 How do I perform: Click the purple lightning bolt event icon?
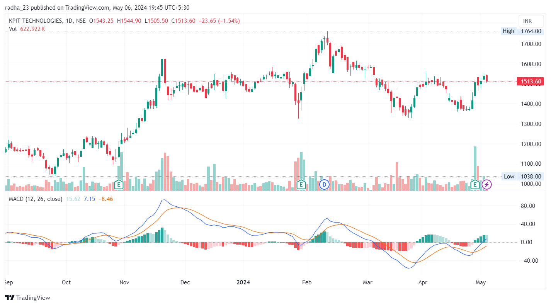pos(487,185)
